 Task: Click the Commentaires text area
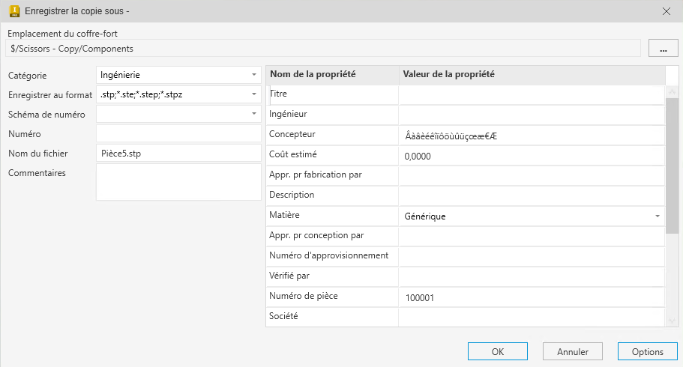point(178,182)
